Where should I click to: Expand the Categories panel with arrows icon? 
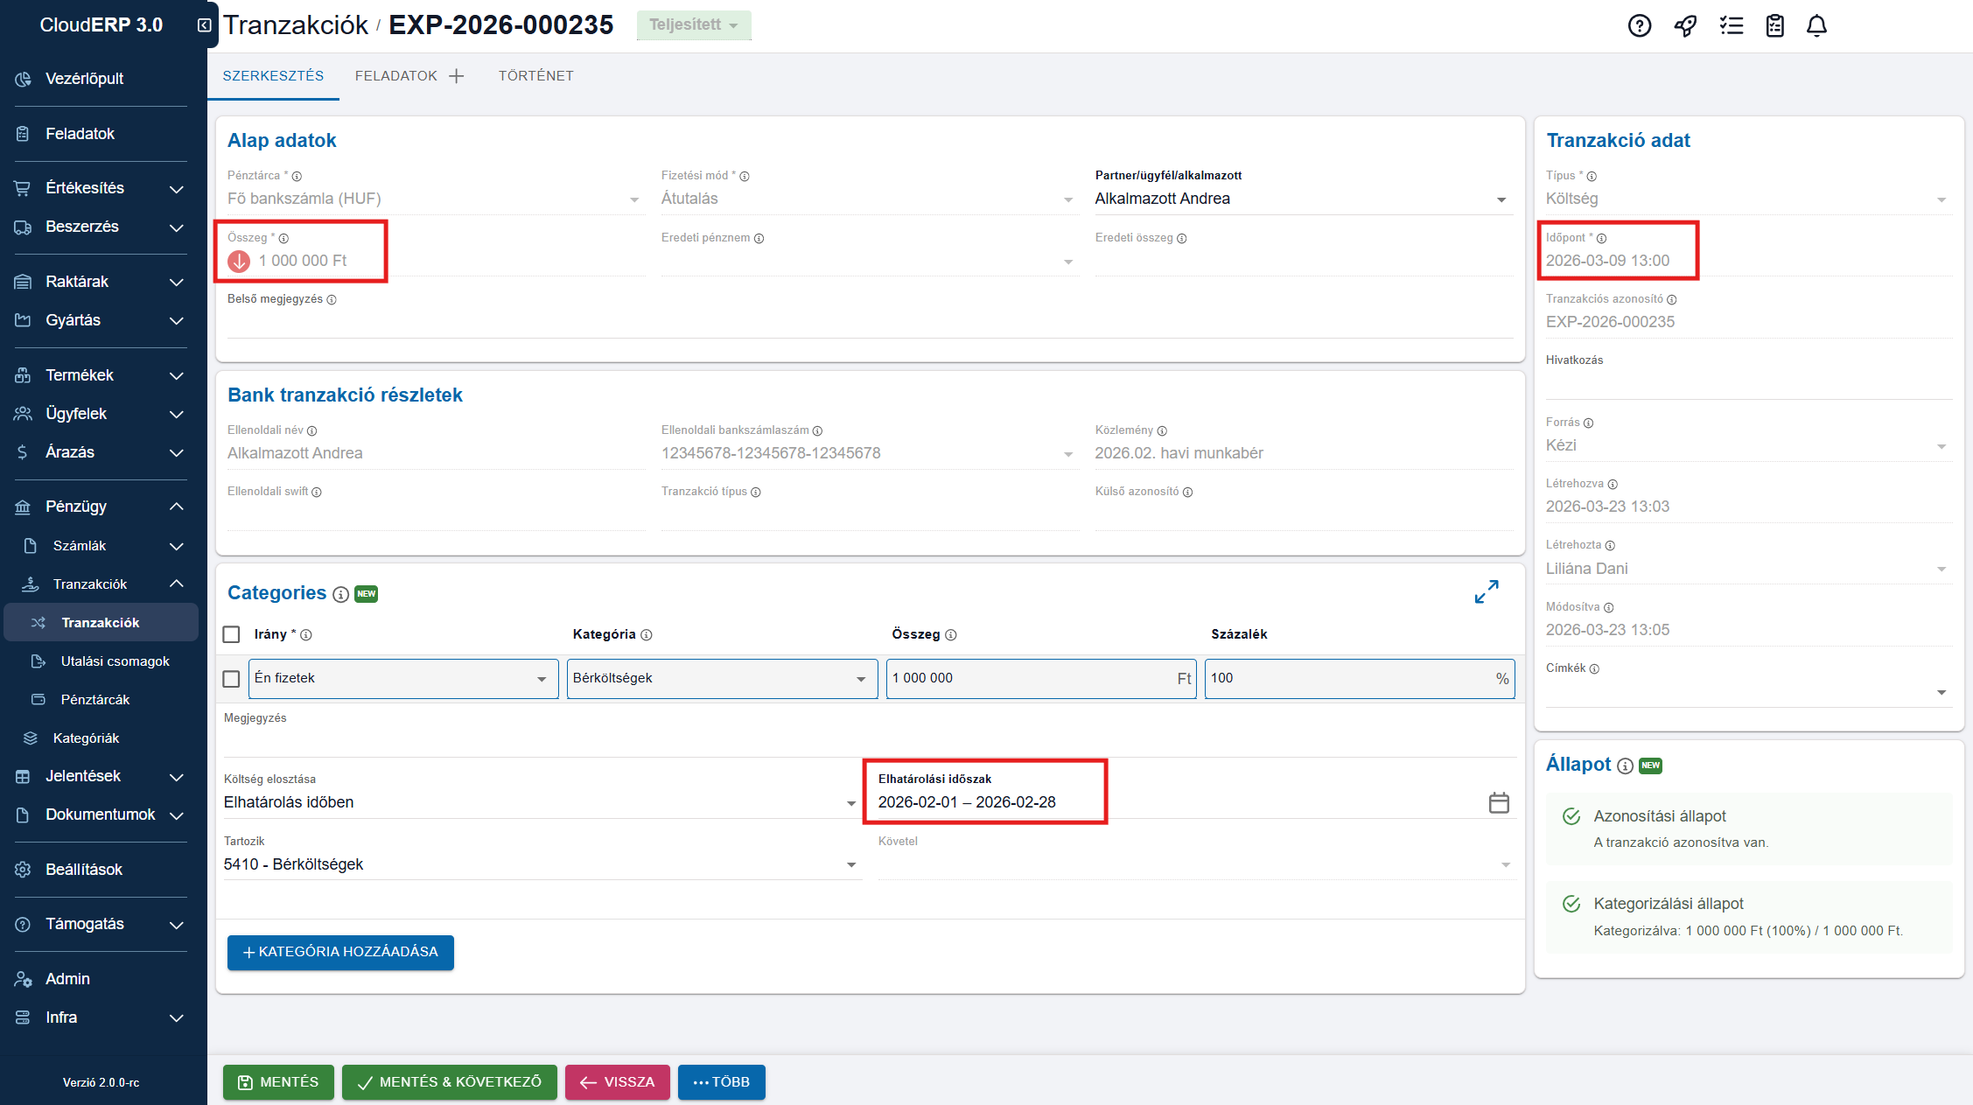click(x=1486, y=592)
